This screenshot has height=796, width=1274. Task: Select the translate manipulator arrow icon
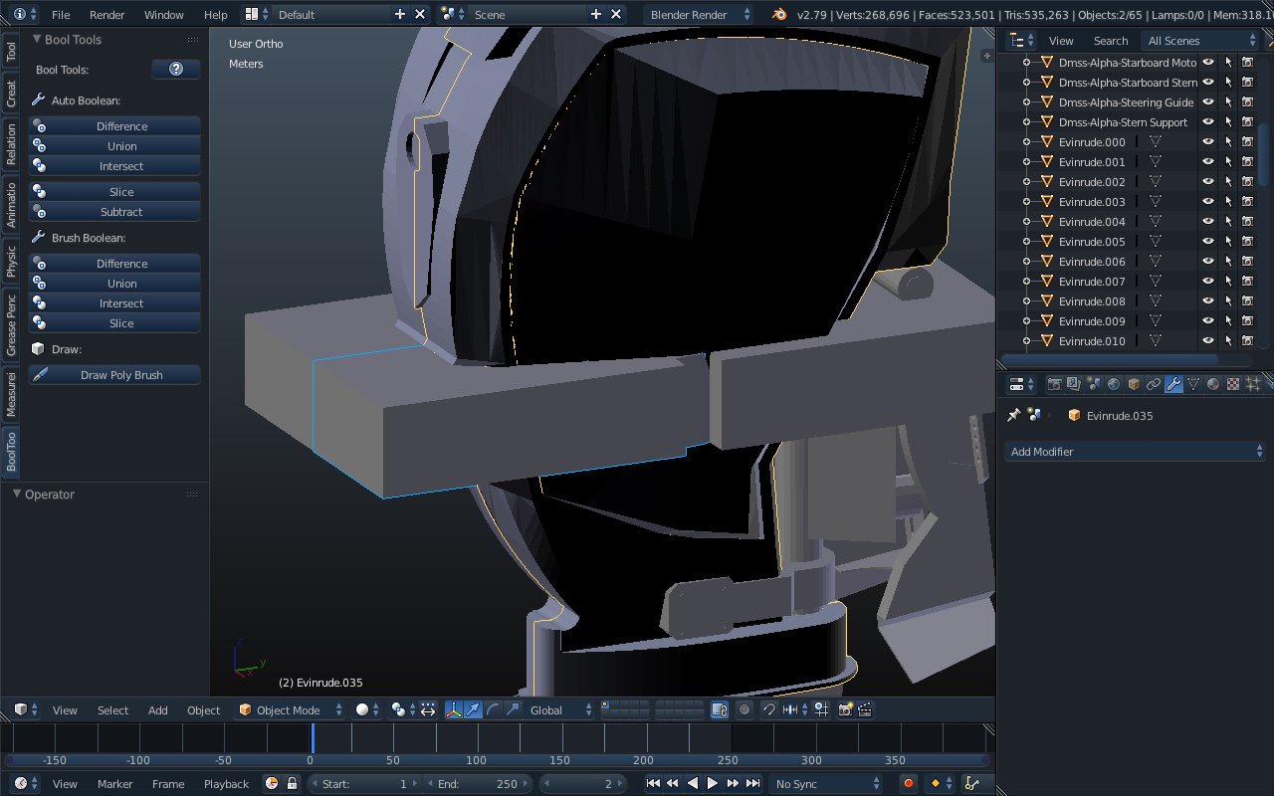click(x=474, y=709)
